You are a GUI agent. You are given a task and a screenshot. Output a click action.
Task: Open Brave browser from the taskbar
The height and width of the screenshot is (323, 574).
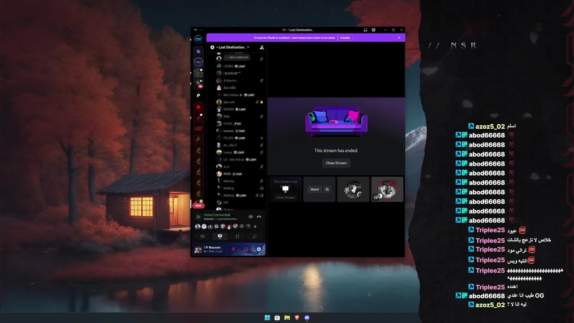[x=297, y=318]
